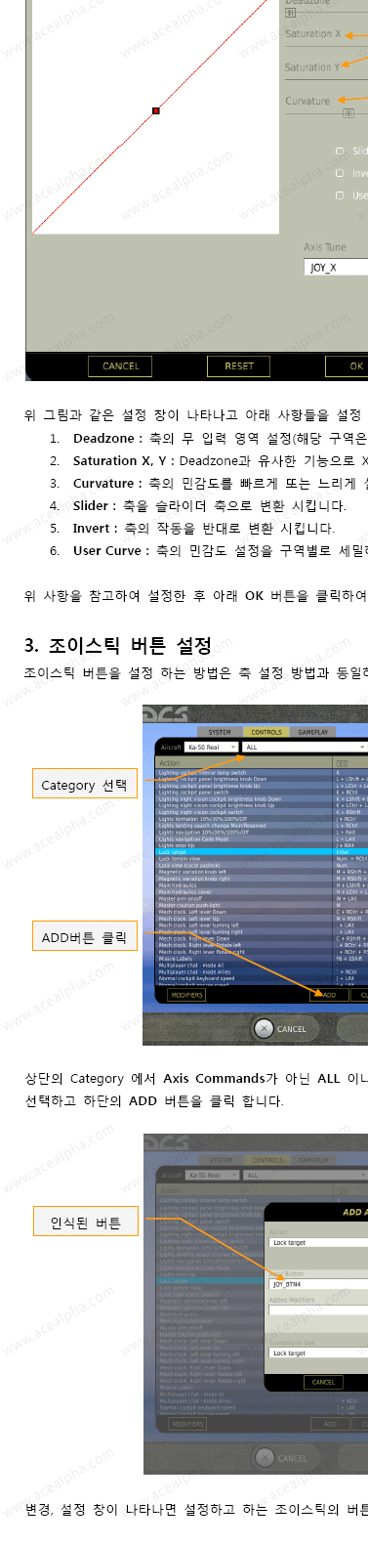Viewport: 368px width, 1546px height.
Task: Adjust the Curvature slider handle
Action: pyautogui.click(x=348, y=113)
